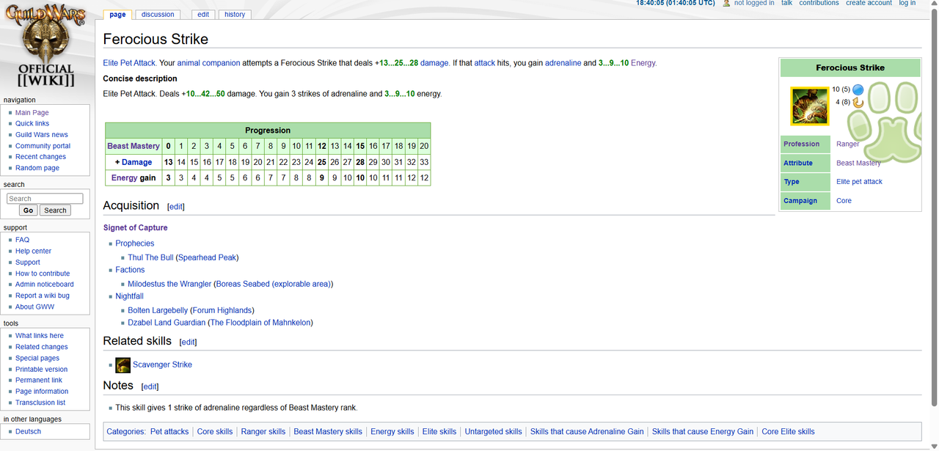The height and width of the screenshot is (451, 939).
Task: Open Thul The Bull boss link
Action: click(x=150, y=257)
